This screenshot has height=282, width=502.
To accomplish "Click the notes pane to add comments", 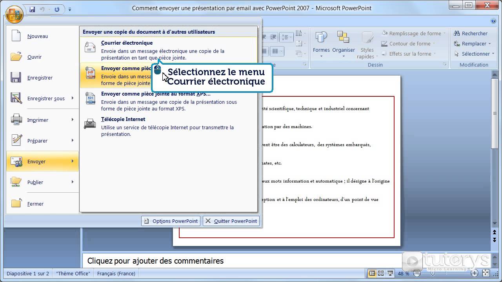I will (243, 261).
